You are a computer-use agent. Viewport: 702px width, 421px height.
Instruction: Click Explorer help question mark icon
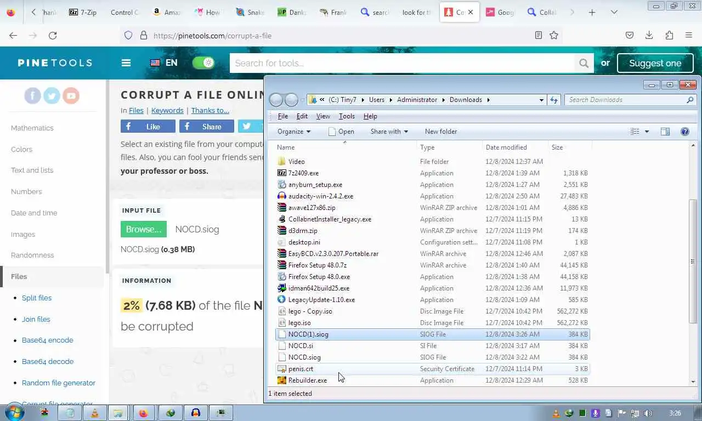coord(684,132)
